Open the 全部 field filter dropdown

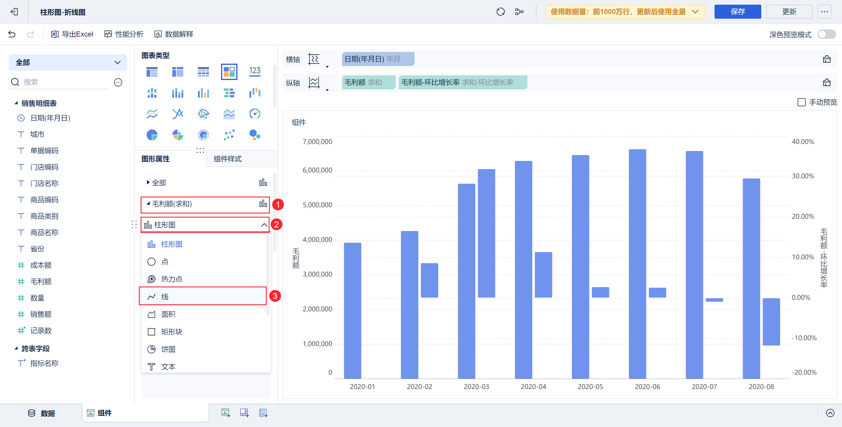pyautogui.click(x=68, y=62)
